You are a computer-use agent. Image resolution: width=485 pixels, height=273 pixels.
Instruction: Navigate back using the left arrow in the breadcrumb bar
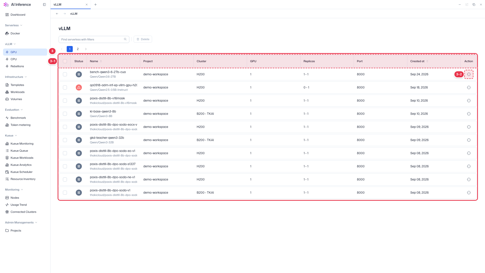57,14
